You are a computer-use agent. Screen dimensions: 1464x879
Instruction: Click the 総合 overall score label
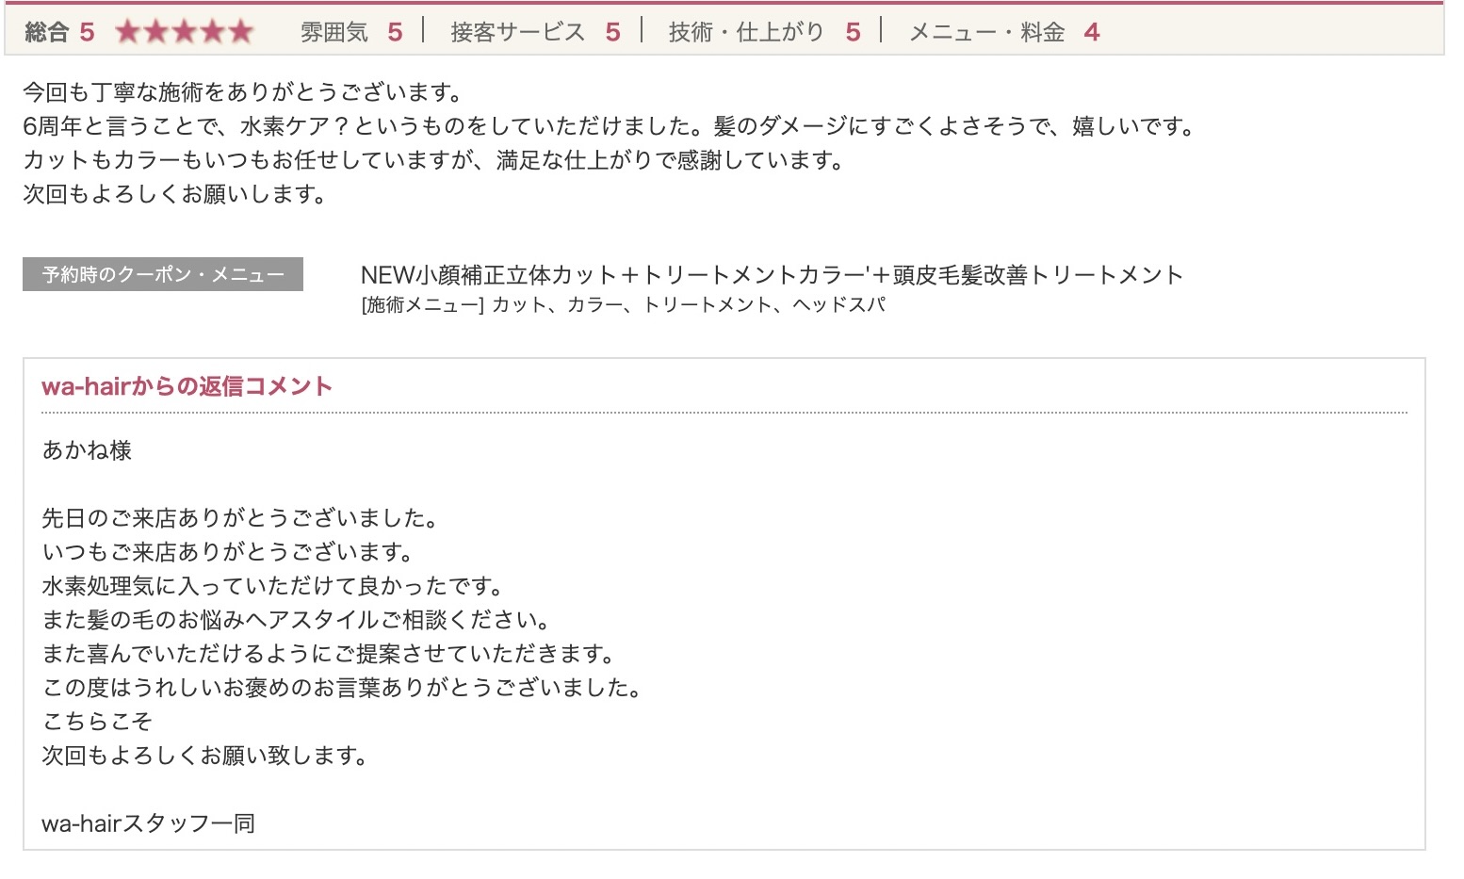tap(47, 32)
